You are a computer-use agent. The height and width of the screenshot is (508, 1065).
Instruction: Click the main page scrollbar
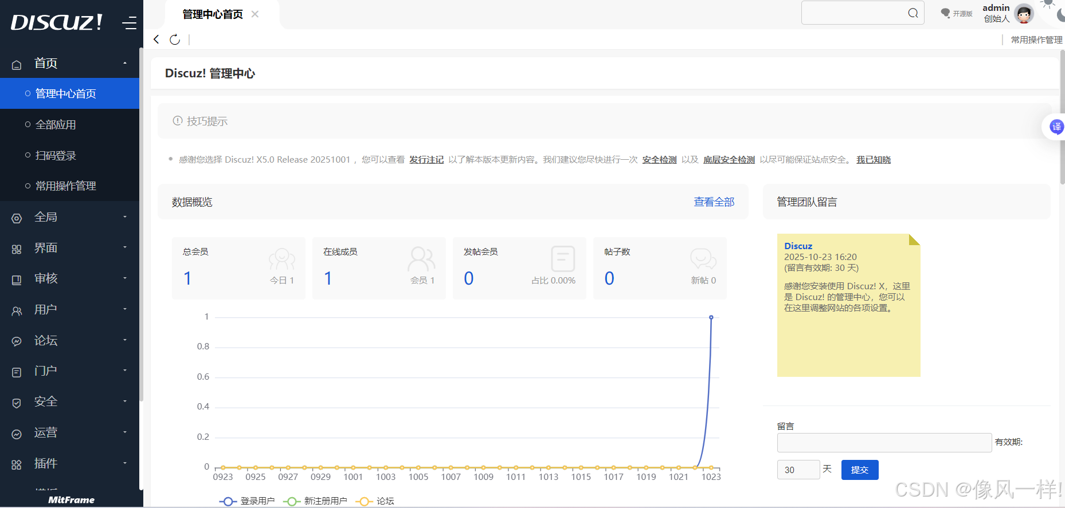coord(1062,117)
